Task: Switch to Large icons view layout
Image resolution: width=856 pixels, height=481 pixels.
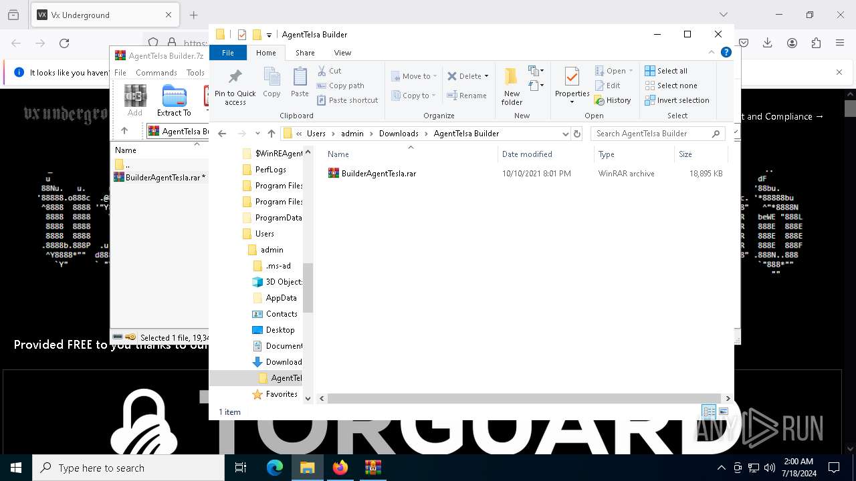Action: [x=723, y=412]
